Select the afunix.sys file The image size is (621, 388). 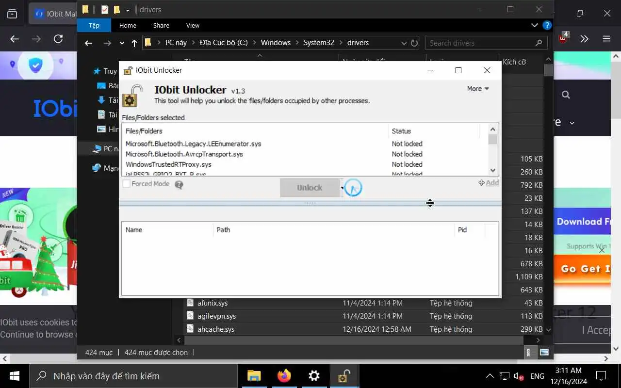pyautogui.click(x=212, y=303)
